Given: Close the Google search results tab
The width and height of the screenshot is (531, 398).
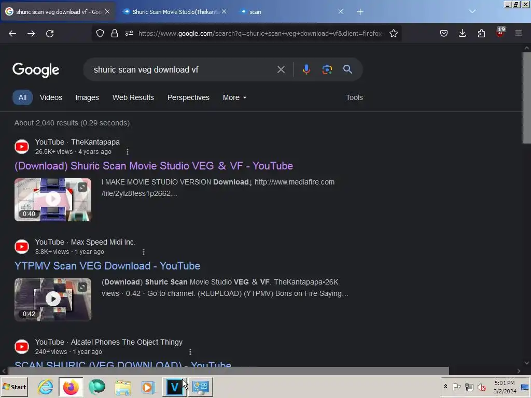Looking at the screenshot, I should click(x=107, y=11).
